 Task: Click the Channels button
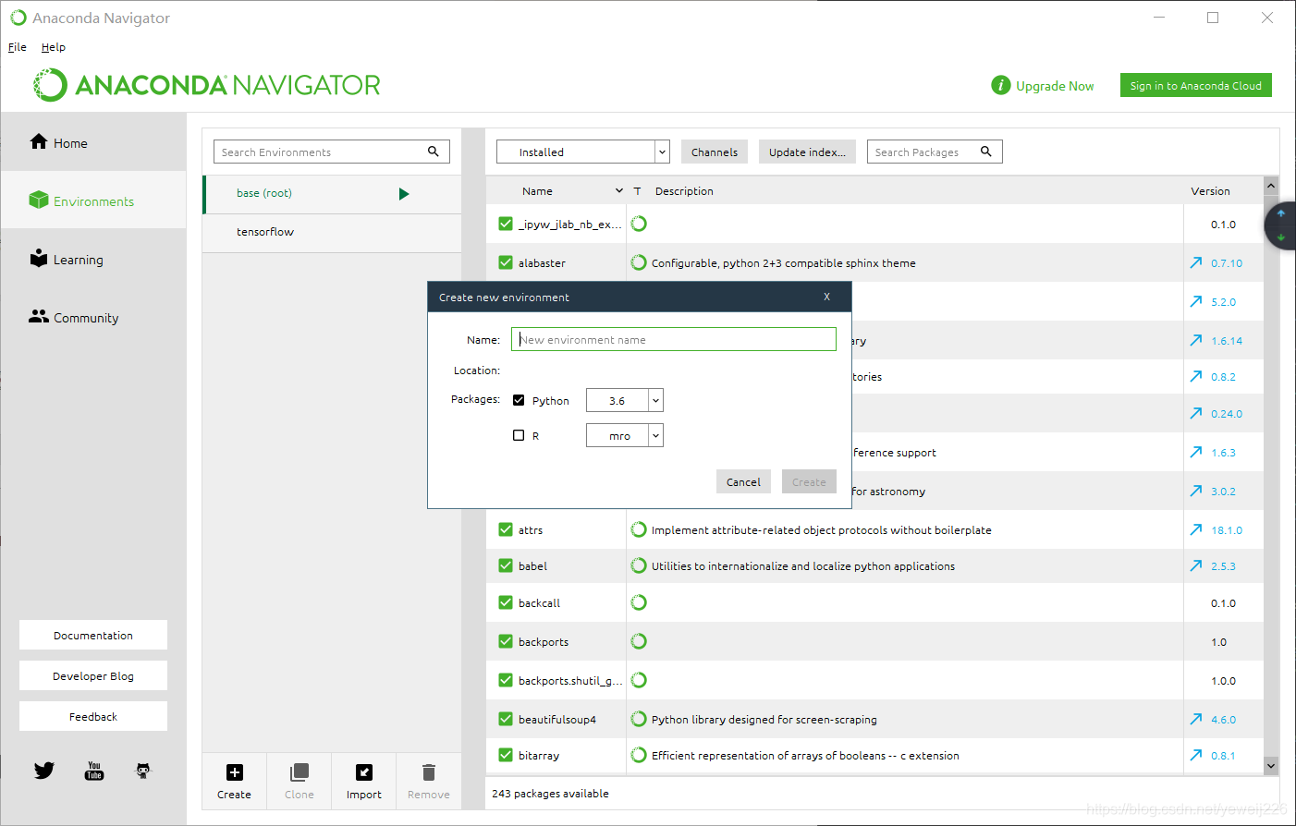coord(715,152)
